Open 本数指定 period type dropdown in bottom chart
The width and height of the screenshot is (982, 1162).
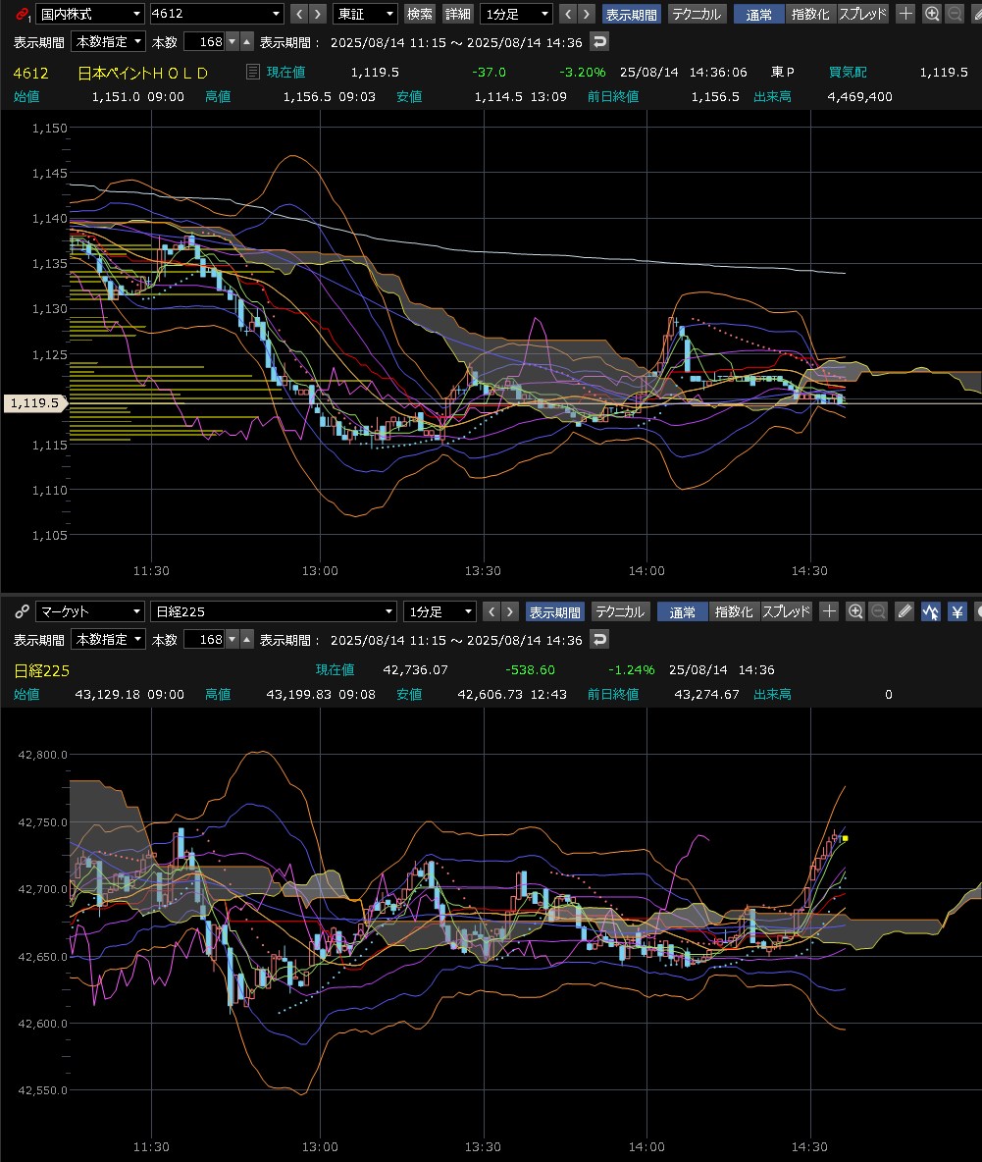pyautogui.click(x=108, y=640)
